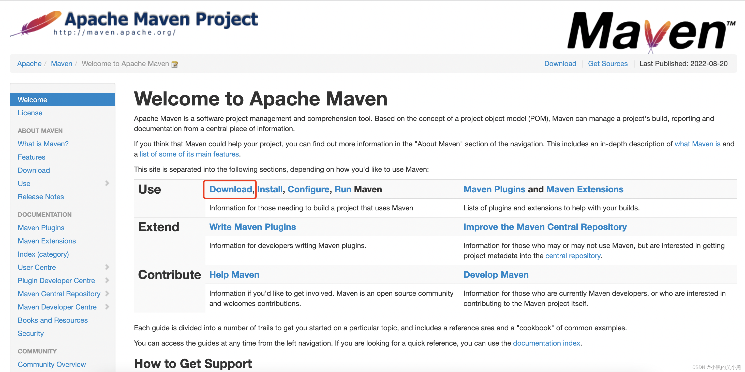Select Welcome in the sidebar

tap(32, 100)
